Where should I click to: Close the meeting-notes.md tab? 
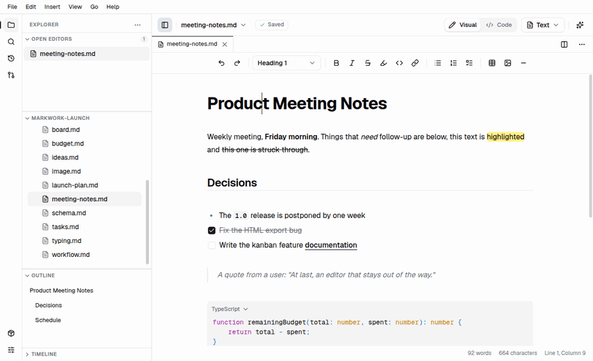click(x=225, y=45)
